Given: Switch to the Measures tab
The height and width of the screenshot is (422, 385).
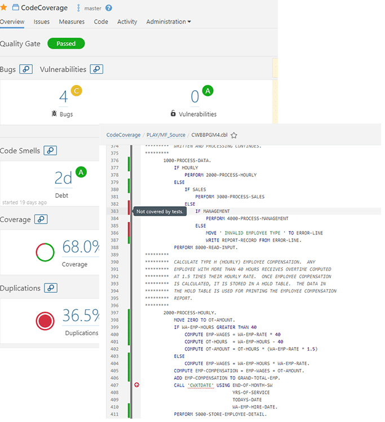Looking at the screenshot, I should (x=72, y=22).
